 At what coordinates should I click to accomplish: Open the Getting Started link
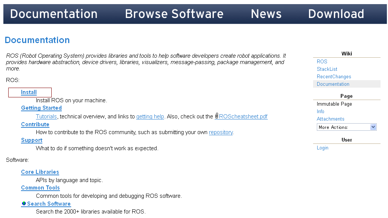[x=41, y=108]
